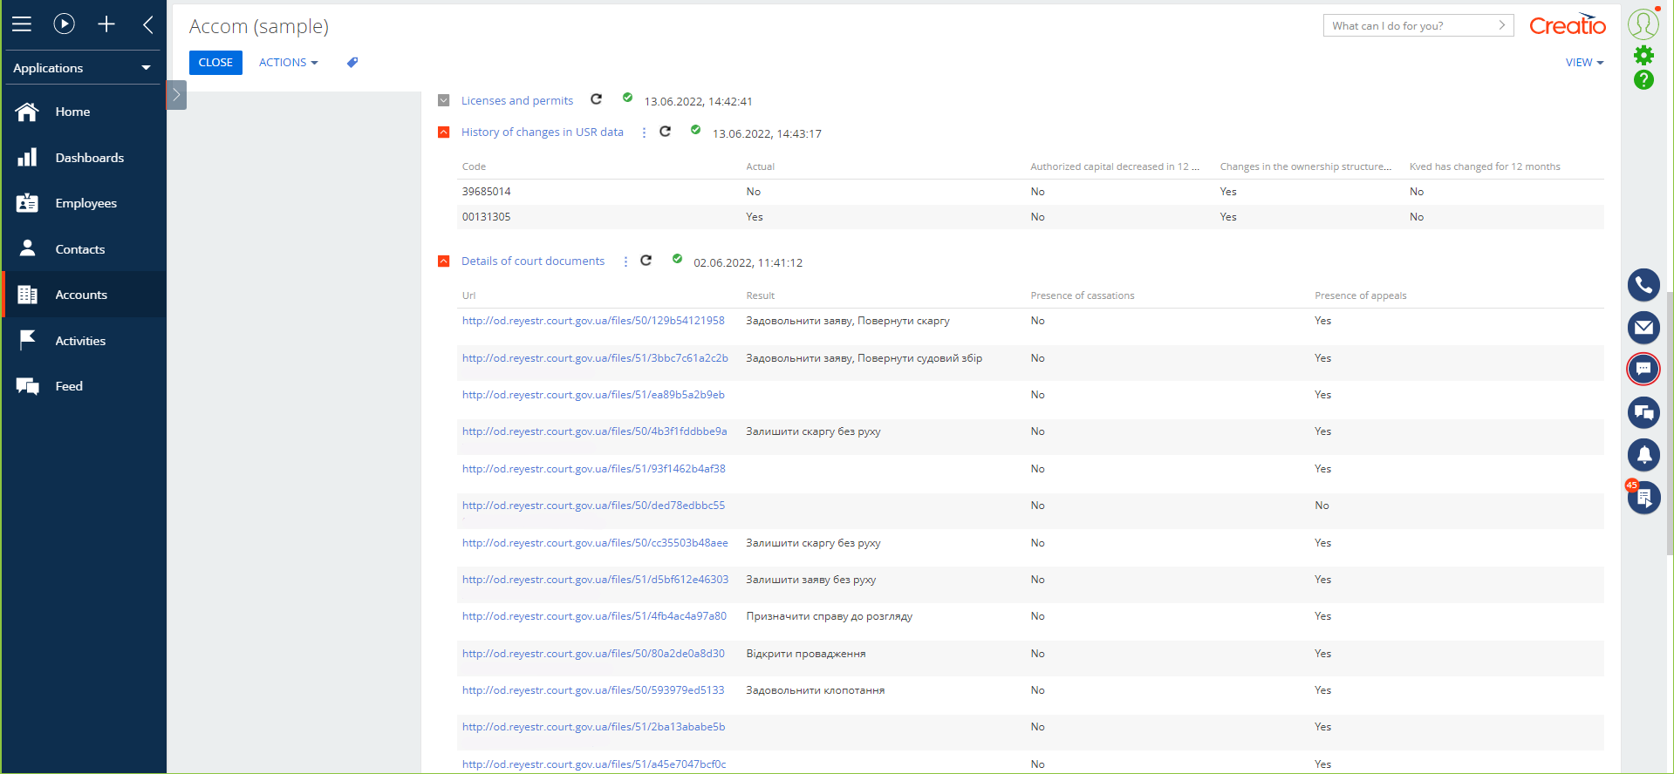This screenshot has height=774, width=1674.
Task: Refresh History of changes in USR data
Action: coord(666,132)
